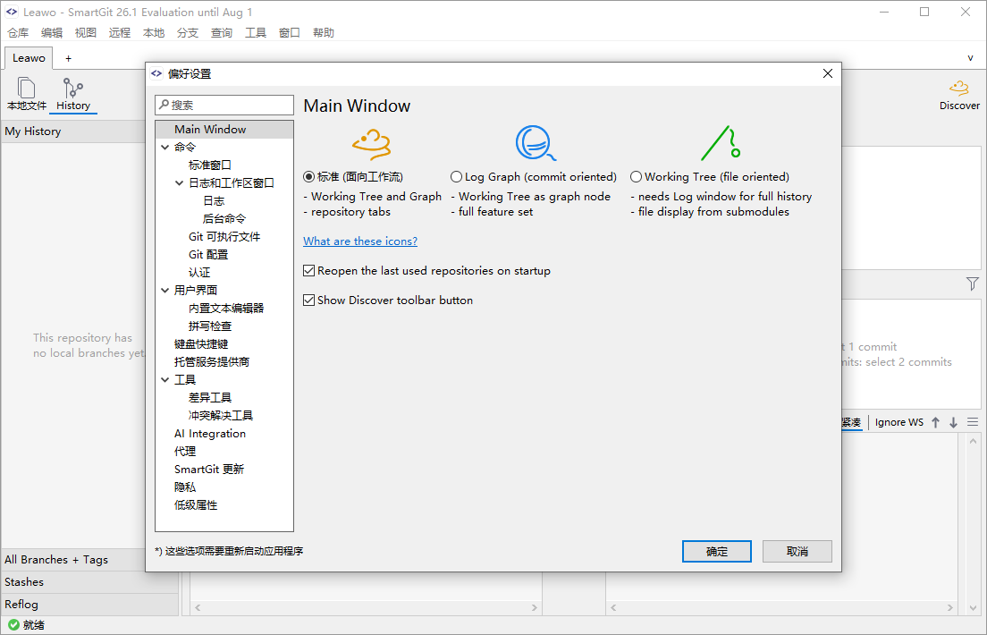Open the 远程 menu
This screenshot has height=635, width=987.
[x=120, y=33]
